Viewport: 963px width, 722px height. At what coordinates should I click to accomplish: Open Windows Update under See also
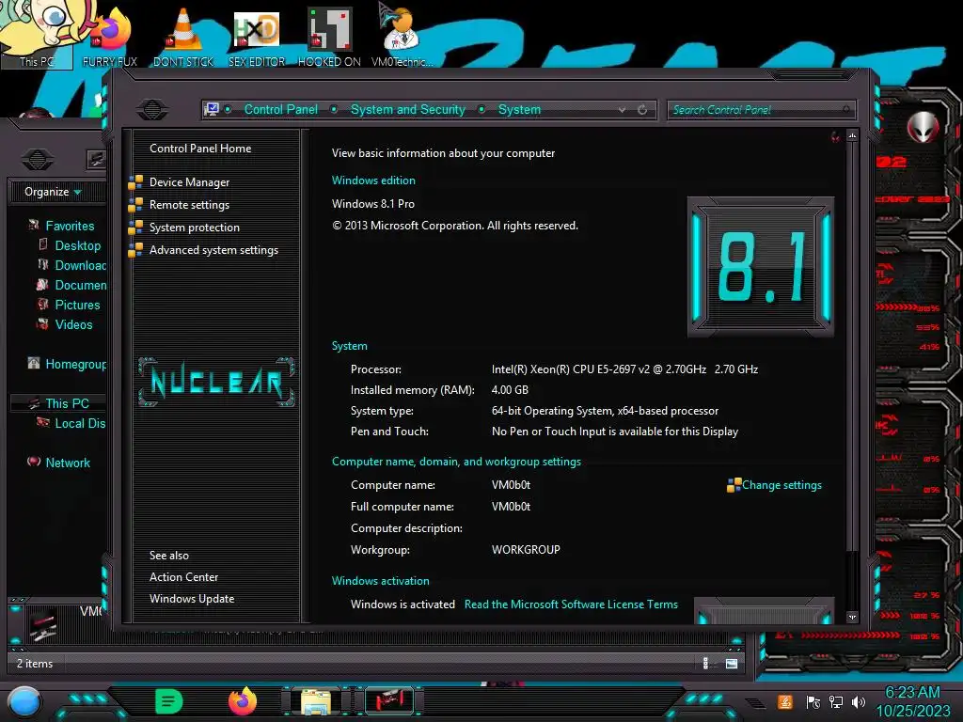(192, 599)
